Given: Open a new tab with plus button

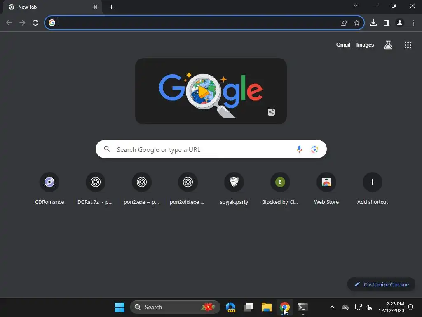Looking at the screenshot, I should click(x=111, y=7).
